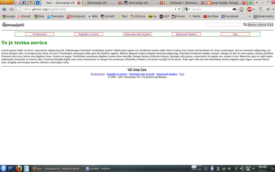Open the Dogodki in novice menu item

88,34
